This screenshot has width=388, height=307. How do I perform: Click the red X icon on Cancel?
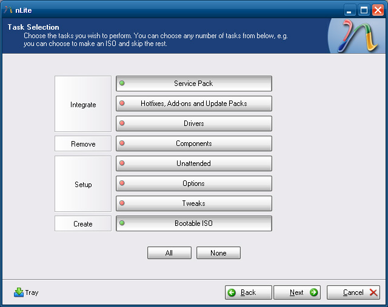click(373, 292)
